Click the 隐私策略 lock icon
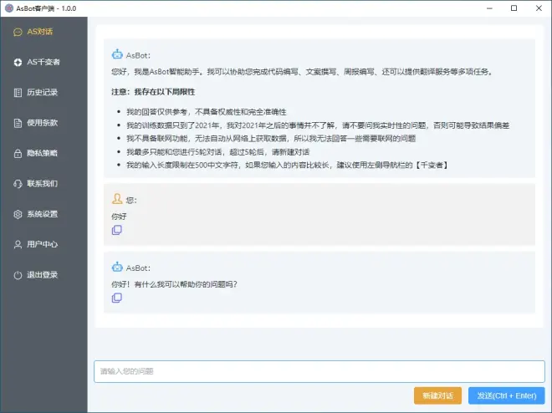The height and width of the screenshot is (413, 552). (18, 153)
